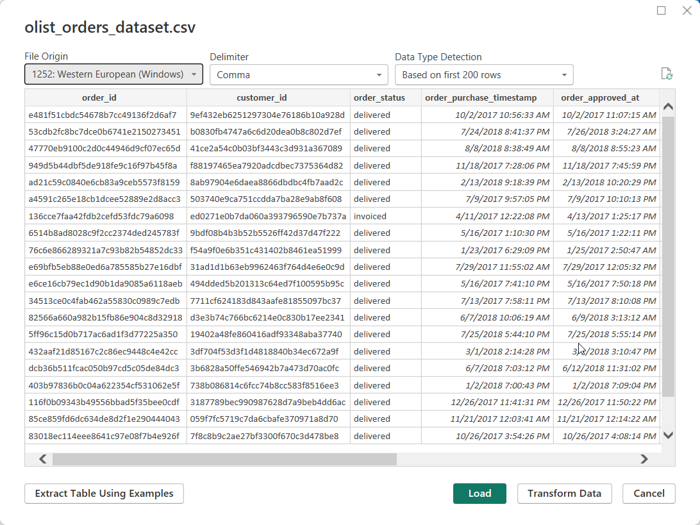The width and height of the screenshot is (700, 525).
Task: Click cell 949d5b44dbf5de918fe9c16f97b45f8a
Action: (105, 165)
